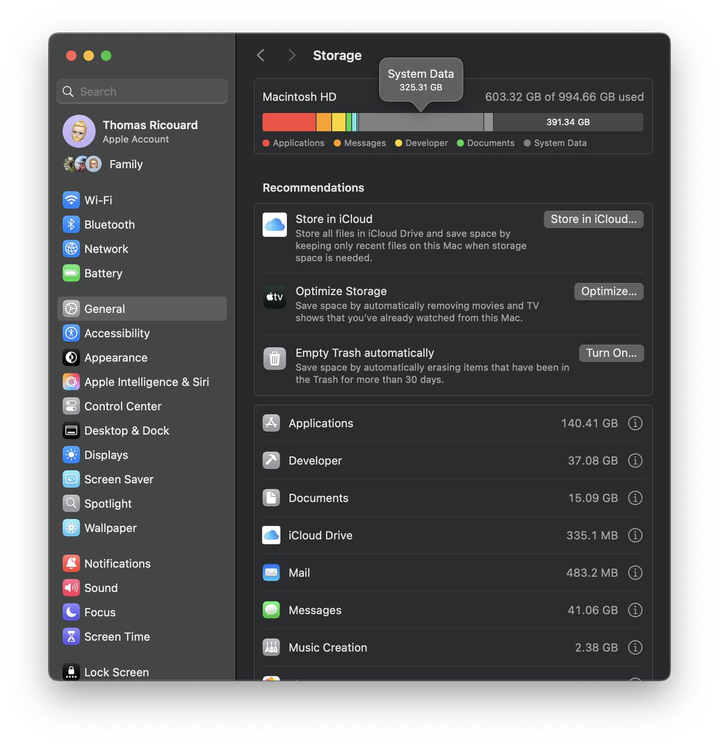This screenshot has width=719, height=745.
Task: Click the yellow Developer bar segment
Action: 339,122
